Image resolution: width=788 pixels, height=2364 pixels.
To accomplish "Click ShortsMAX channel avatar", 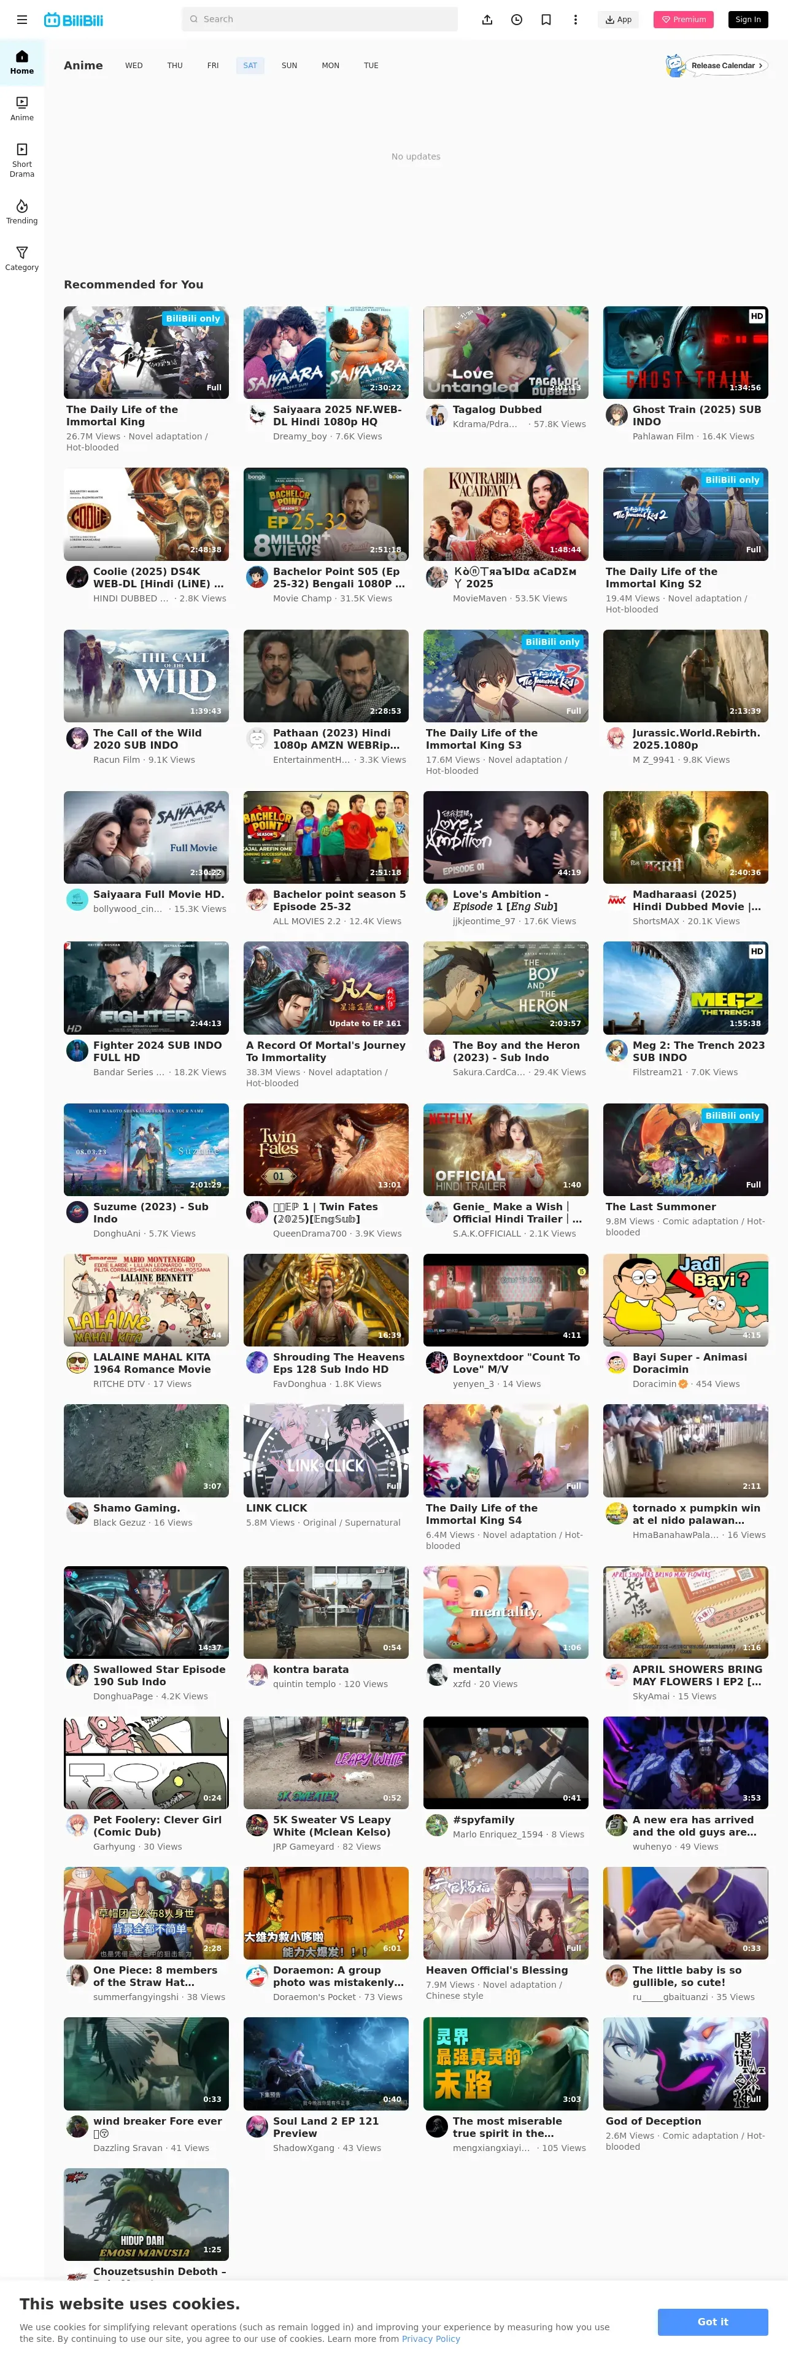I will pos(616,900).
